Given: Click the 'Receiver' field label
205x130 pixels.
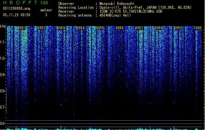Looking at the screenshot, I should (66, 11).
